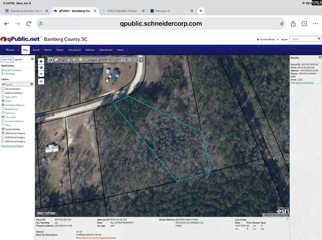Viewport: 322px width, 240px height.
Task: Zoom out the map with minus button
Action: tap(41, 74)
